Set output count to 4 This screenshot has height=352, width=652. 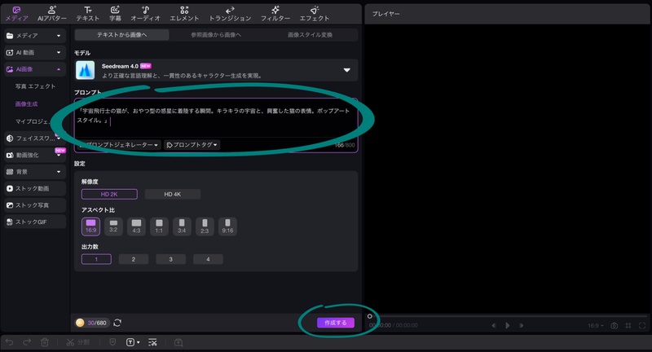208,259
